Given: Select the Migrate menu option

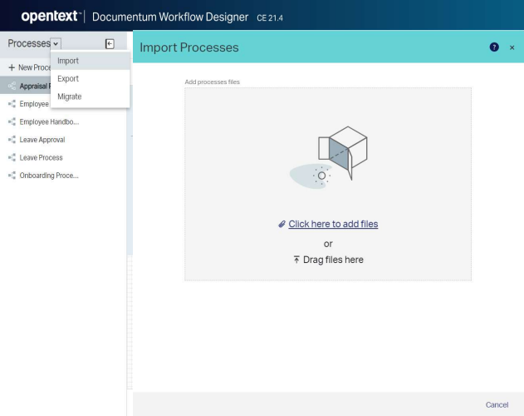Looking at the screenshot, I should [70, 97].
